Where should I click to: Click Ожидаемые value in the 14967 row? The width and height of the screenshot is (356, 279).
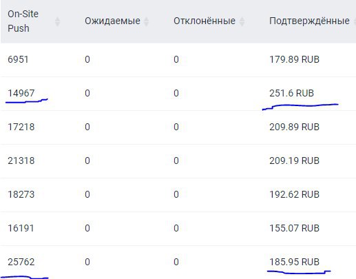[87, 93]
